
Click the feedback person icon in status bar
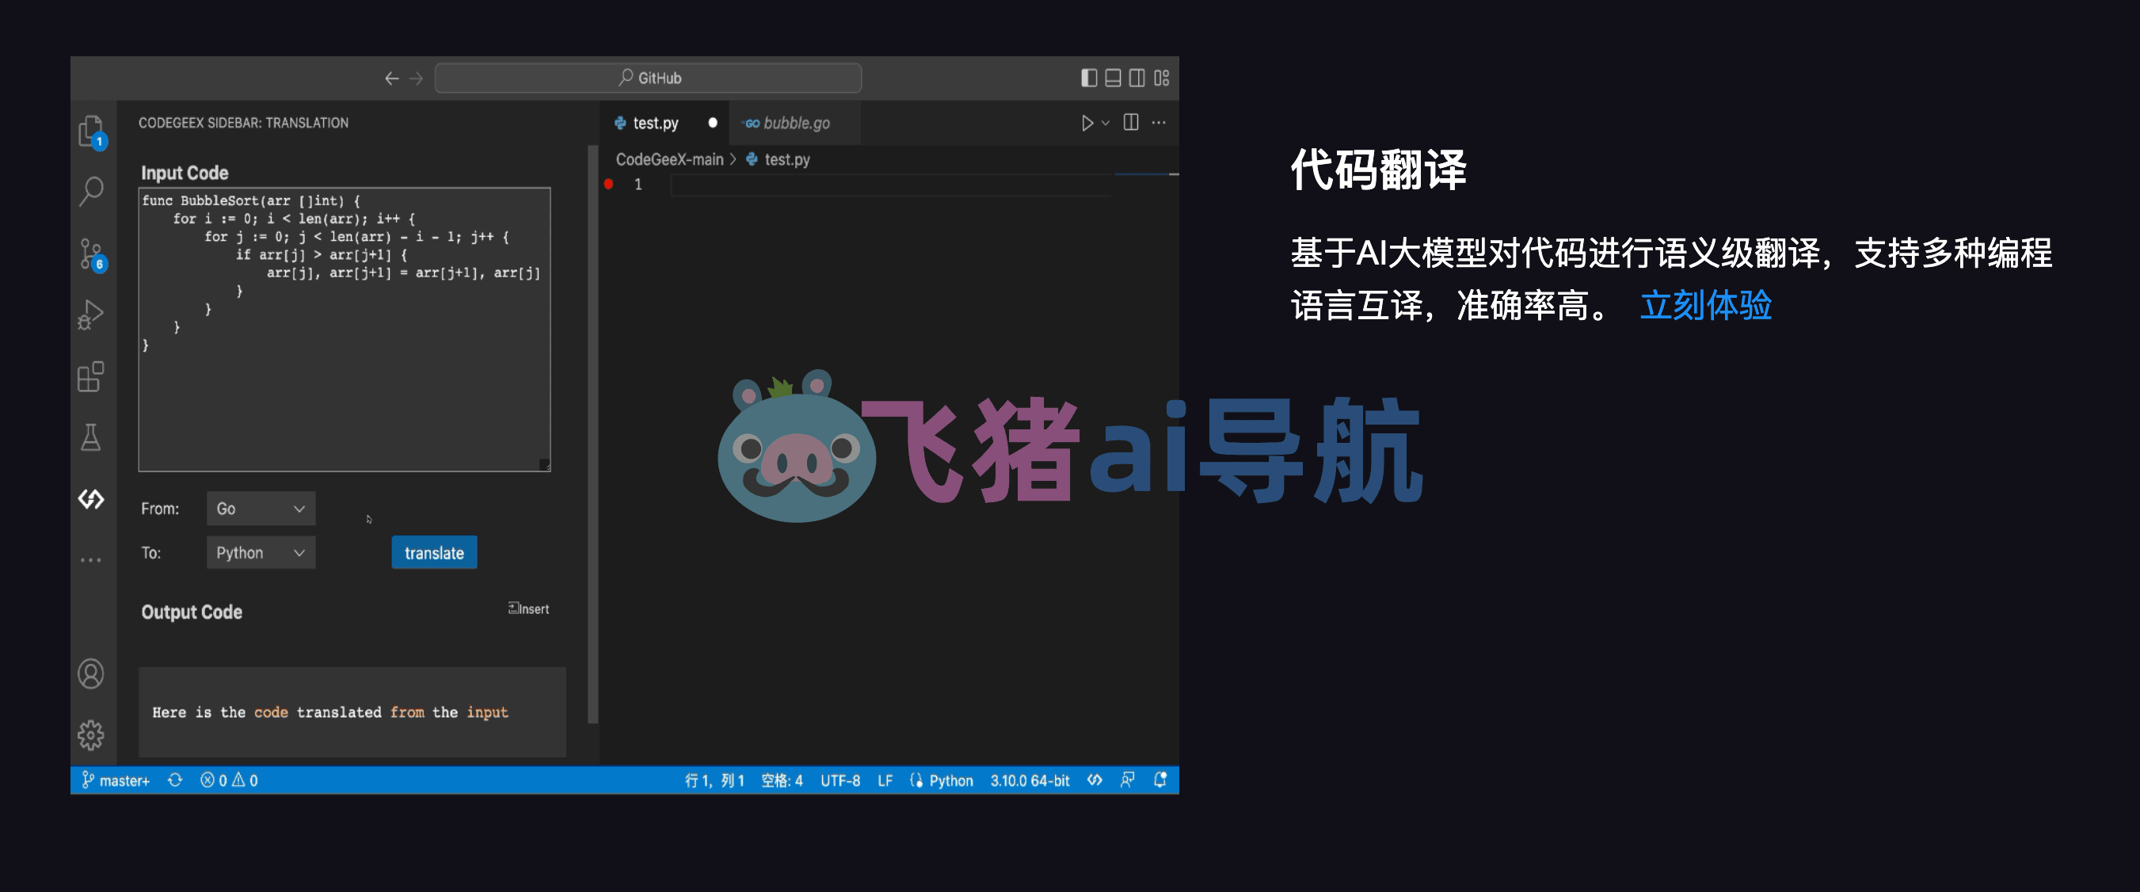(x=1127, y=780)
